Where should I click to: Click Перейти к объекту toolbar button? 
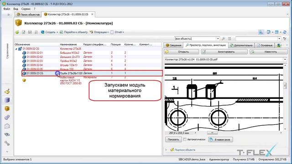[73, 32]
